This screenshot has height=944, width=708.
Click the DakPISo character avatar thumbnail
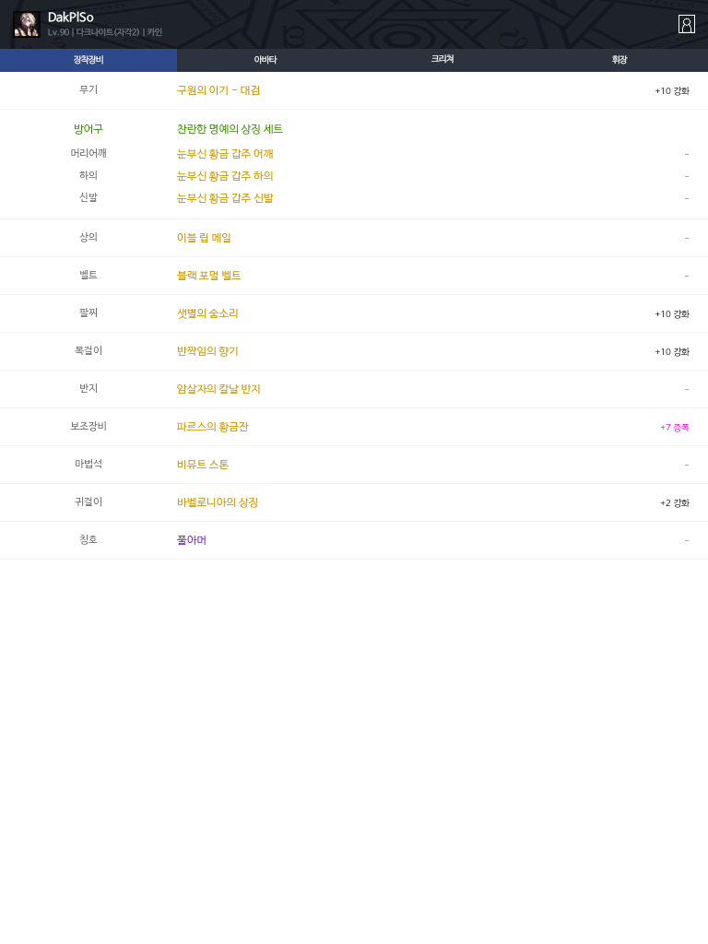pyautogui.click(x=26, y=25)
